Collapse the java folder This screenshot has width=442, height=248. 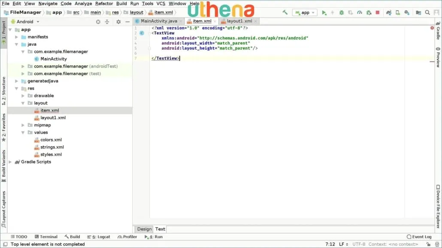[x=17, y=44]
